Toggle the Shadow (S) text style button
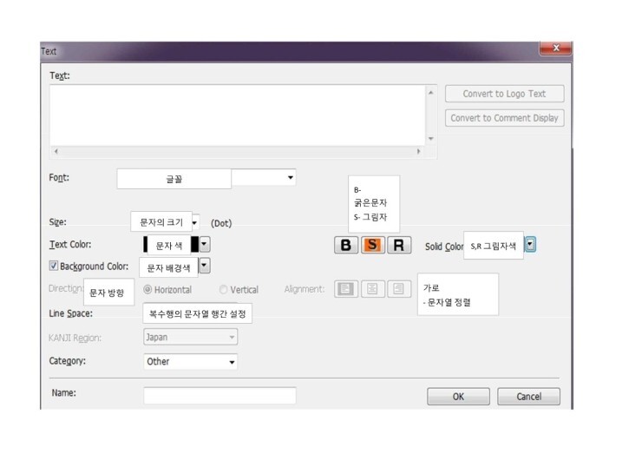Screen dimensions: 642x454 (372, 245)
